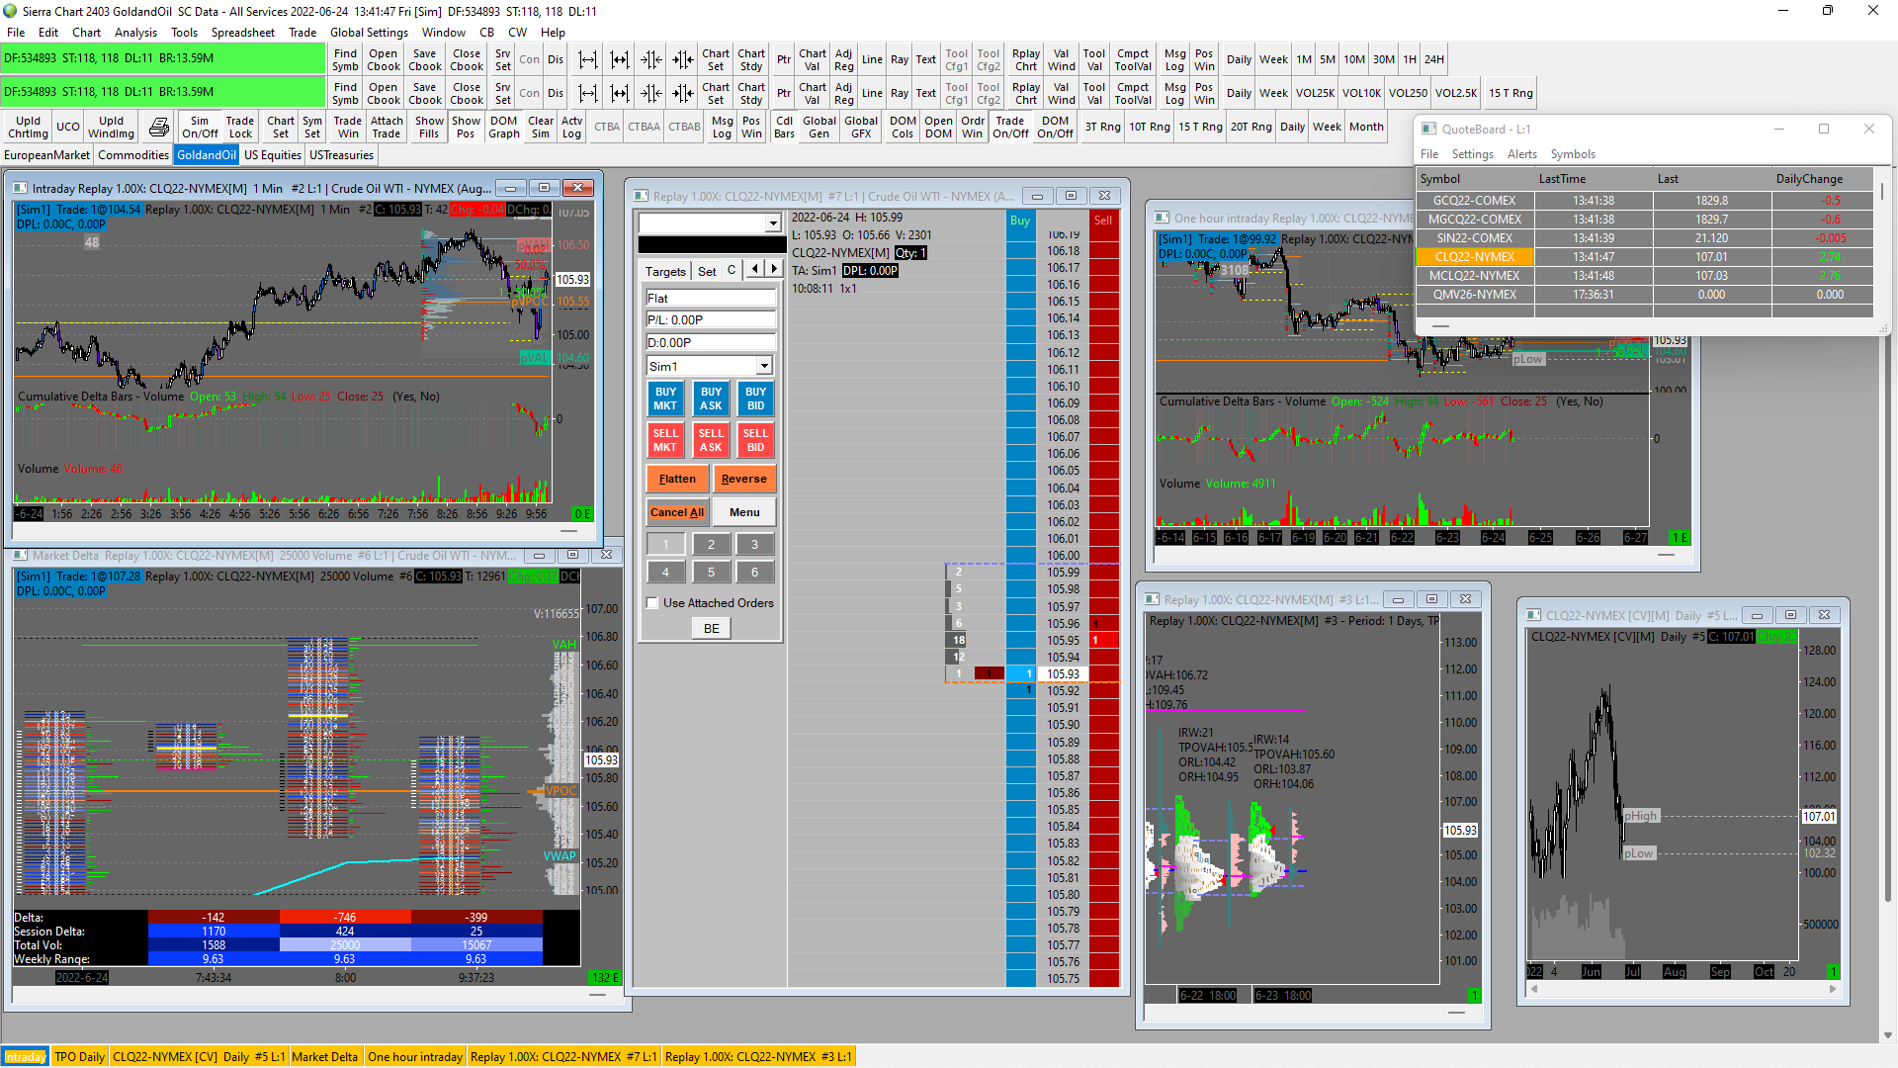Select the Ray drawing tool in top row
Image resolution: width=1898 pixels, height=1068 pixels.
tap(899, 59)
